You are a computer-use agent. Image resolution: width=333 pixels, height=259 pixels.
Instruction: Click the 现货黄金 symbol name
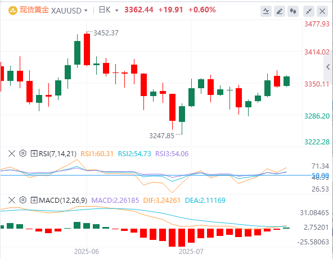(34, 10)
